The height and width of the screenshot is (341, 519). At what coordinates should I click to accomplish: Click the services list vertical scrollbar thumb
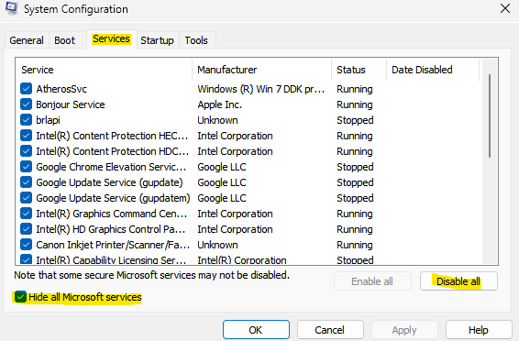(x=490, y=115)
